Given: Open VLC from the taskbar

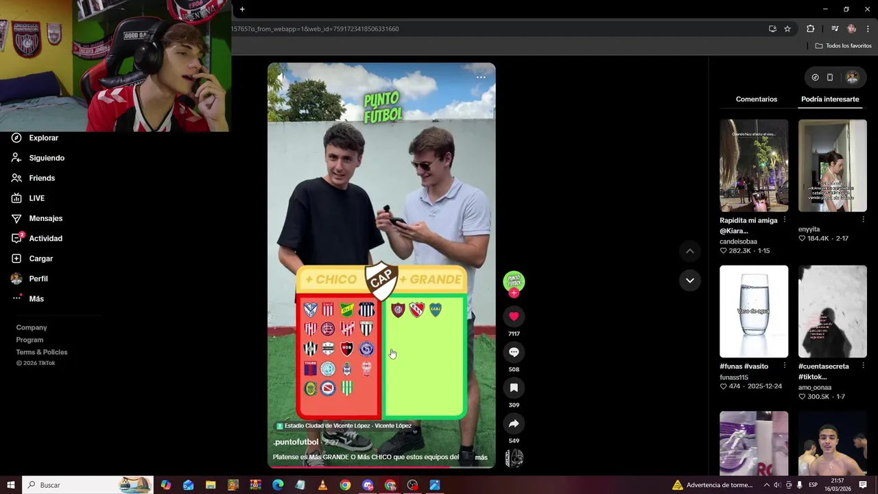Looking at the screenshot, I should coord(322,485).
